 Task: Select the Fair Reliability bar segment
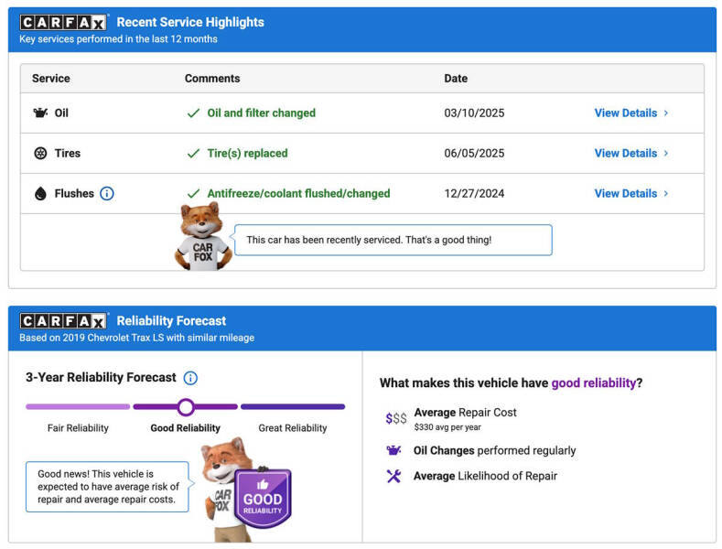coord(78,407)
